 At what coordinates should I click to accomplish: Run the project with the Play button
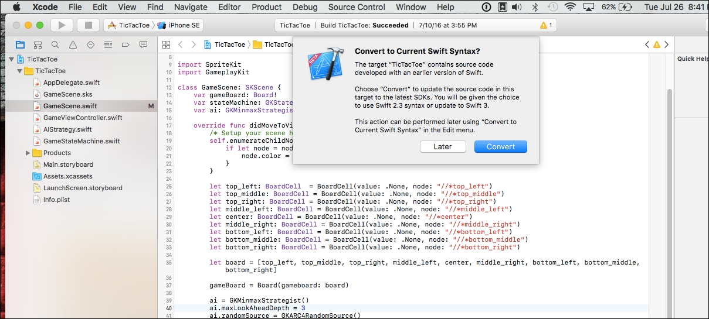[x=62, y=25]
